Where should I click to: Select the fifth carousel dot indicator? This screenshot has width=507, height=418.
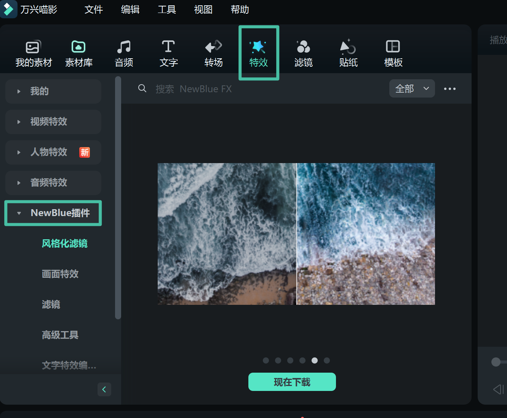click(x=314, y=360)
